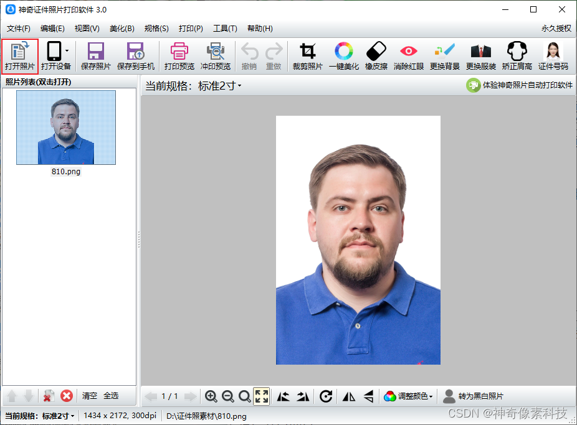
Task: Toggle the fit-to-window view button
Action: click(x=261, y=396)
